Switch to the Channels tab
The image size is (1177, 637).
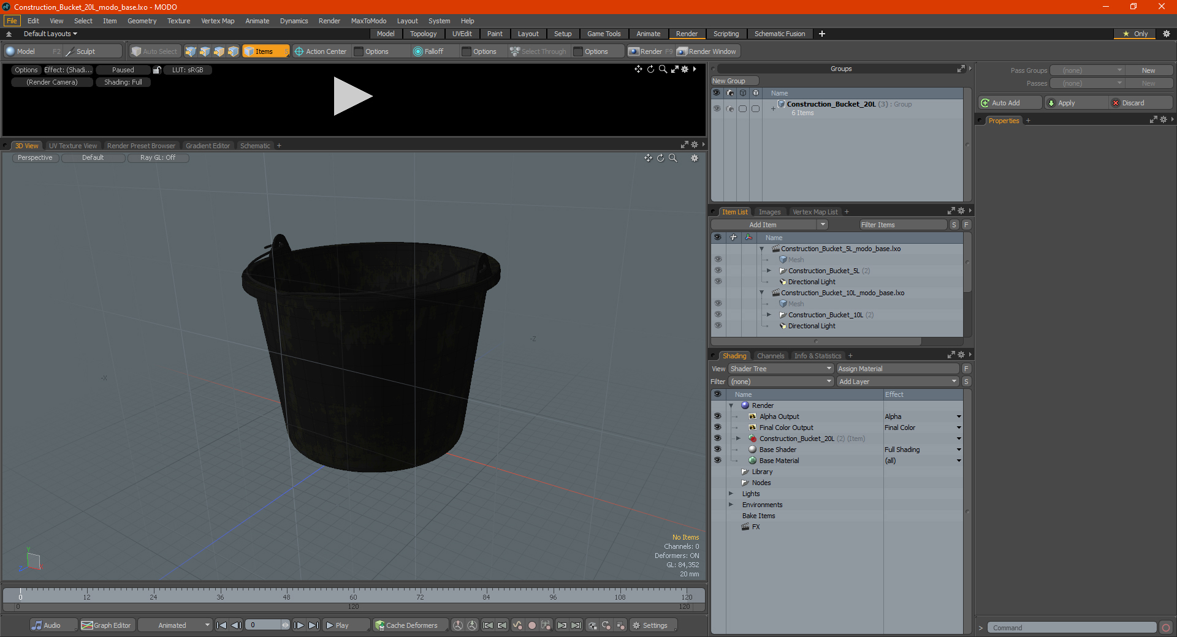[x=770, y=356]
